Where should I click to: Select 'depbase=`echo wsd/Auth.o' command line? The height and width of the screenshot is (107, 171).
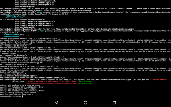(x=28, y=48)
